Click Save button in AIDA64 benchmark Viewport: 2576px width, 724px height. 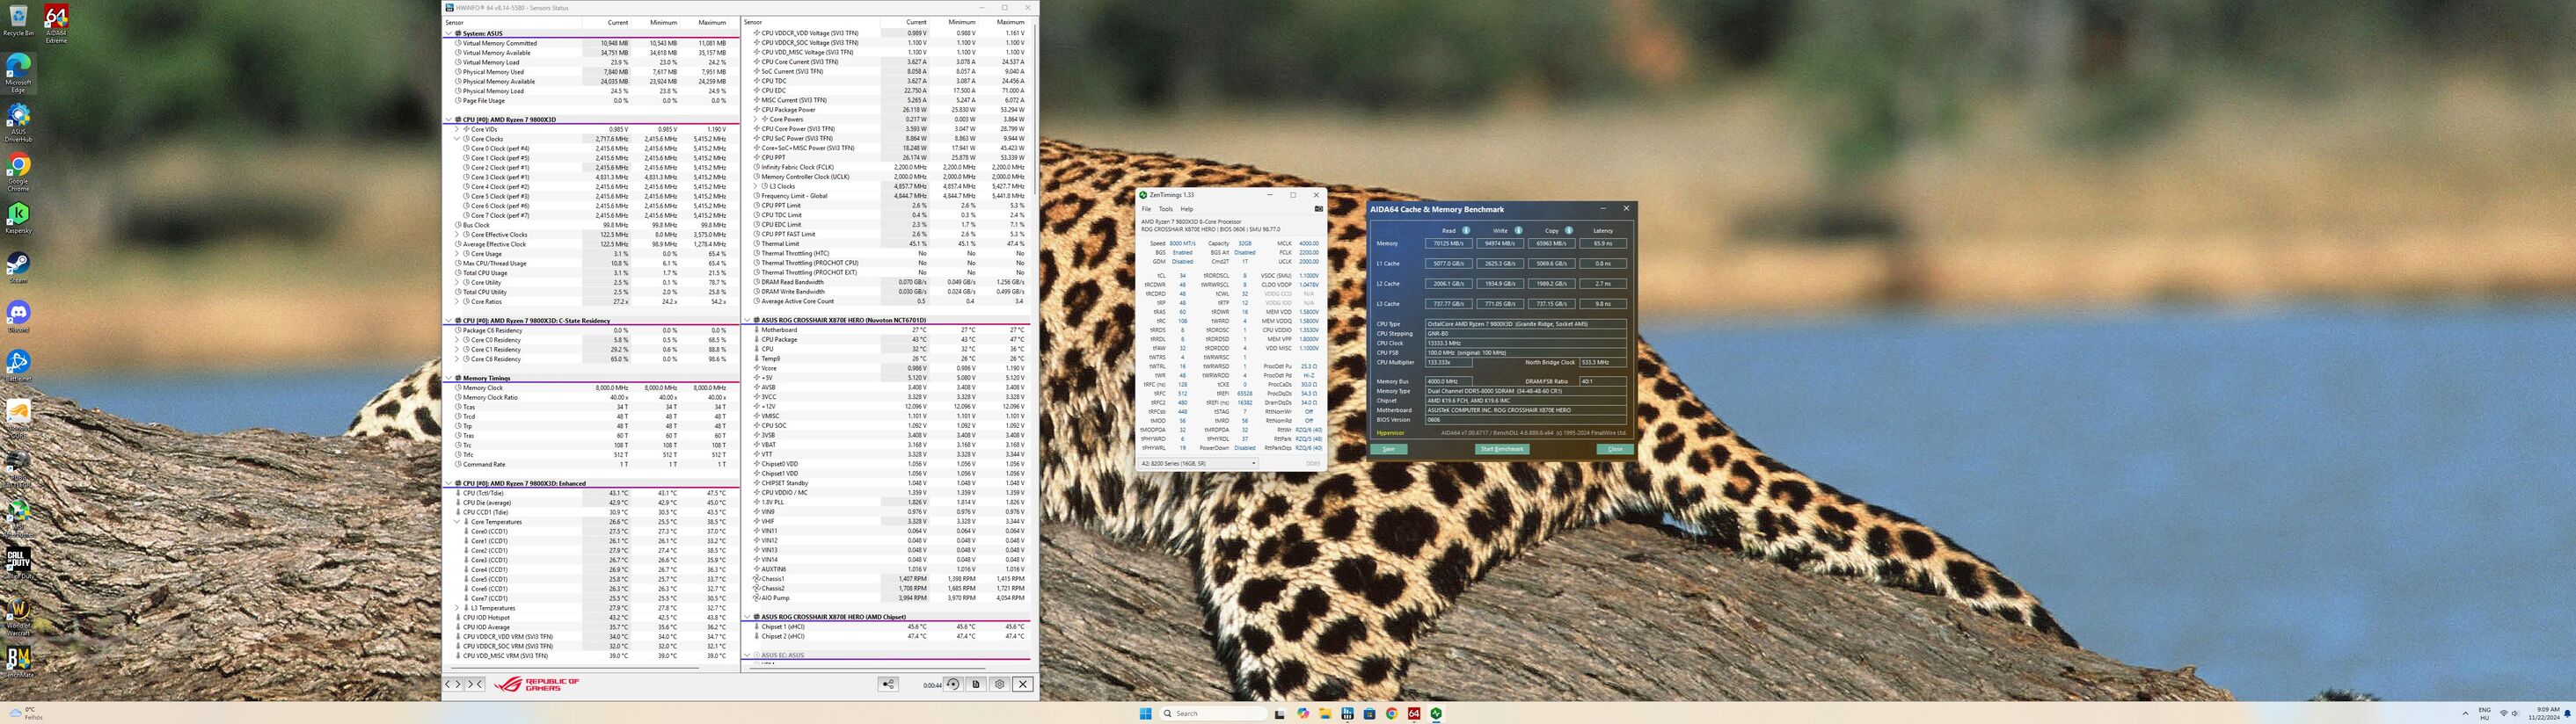pos(1388,449)
